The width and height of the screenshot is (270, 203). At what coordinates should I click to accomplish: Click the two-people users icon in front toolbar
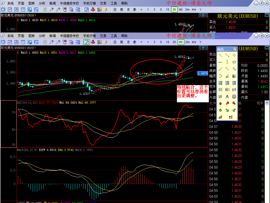point(99,42)
